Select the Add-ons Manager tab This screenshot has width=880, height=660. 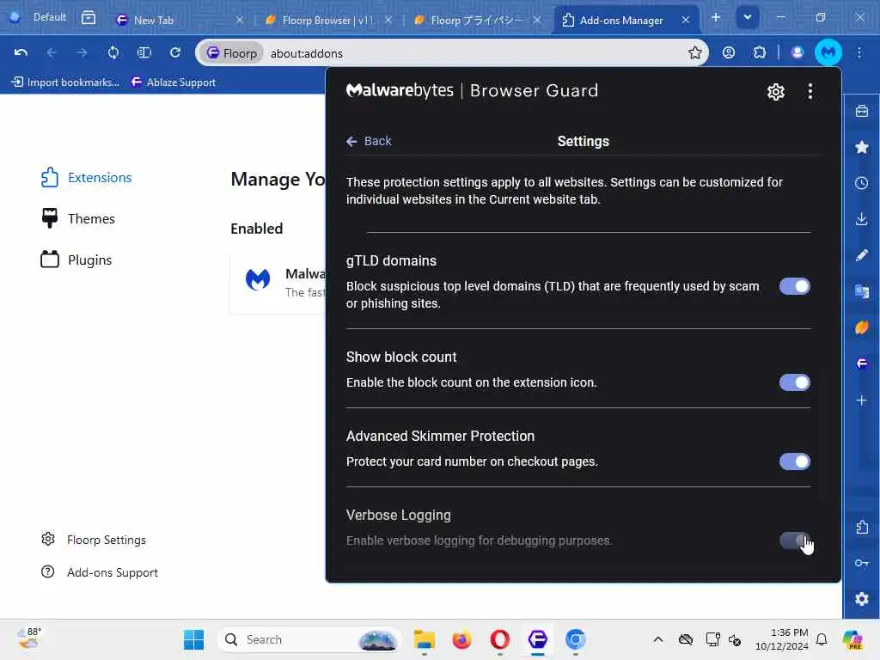click(626, 21)
